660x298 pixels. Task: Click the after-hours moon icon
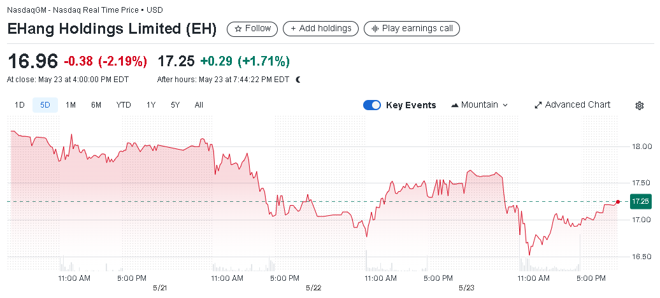pos(298,80)
